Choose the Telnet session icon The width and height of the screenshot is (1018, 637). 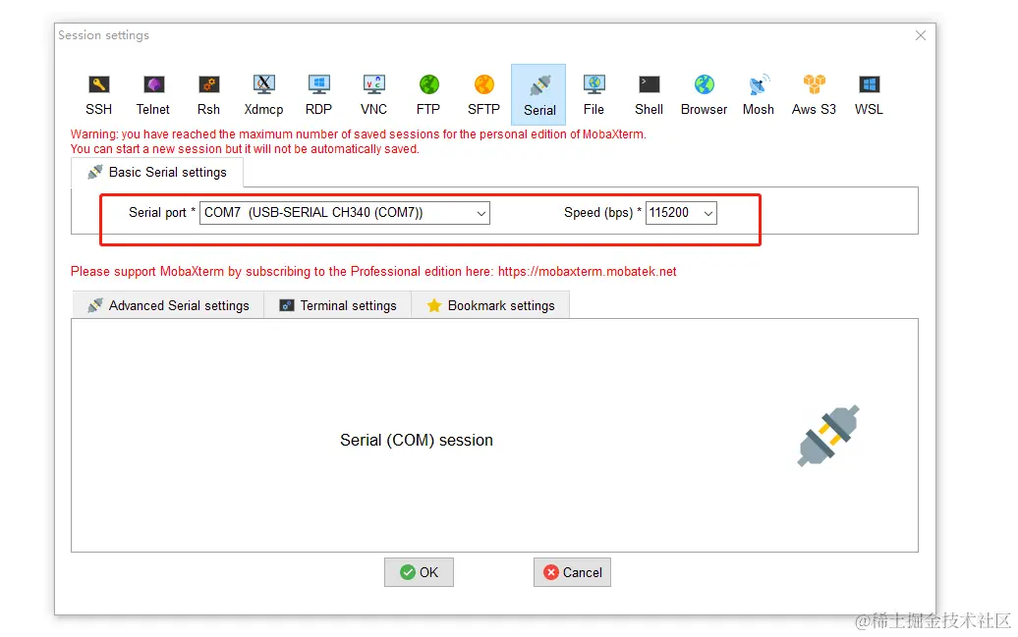[153, 94]
